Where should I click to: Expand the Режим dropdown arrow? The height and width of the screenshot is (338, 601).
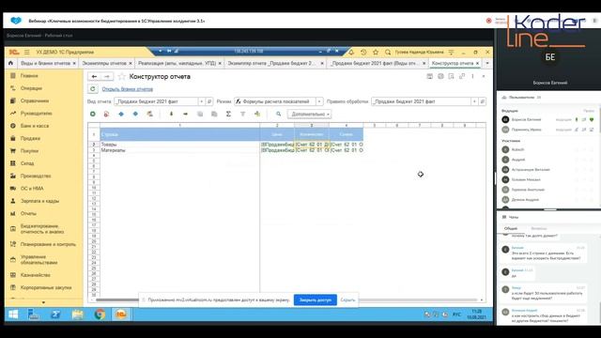coord(319,101)
